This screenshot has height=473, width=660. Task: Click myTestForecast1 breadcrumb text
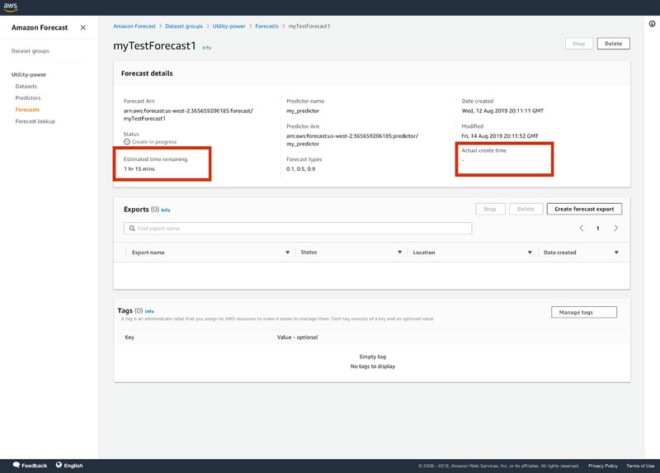(309, 26)
